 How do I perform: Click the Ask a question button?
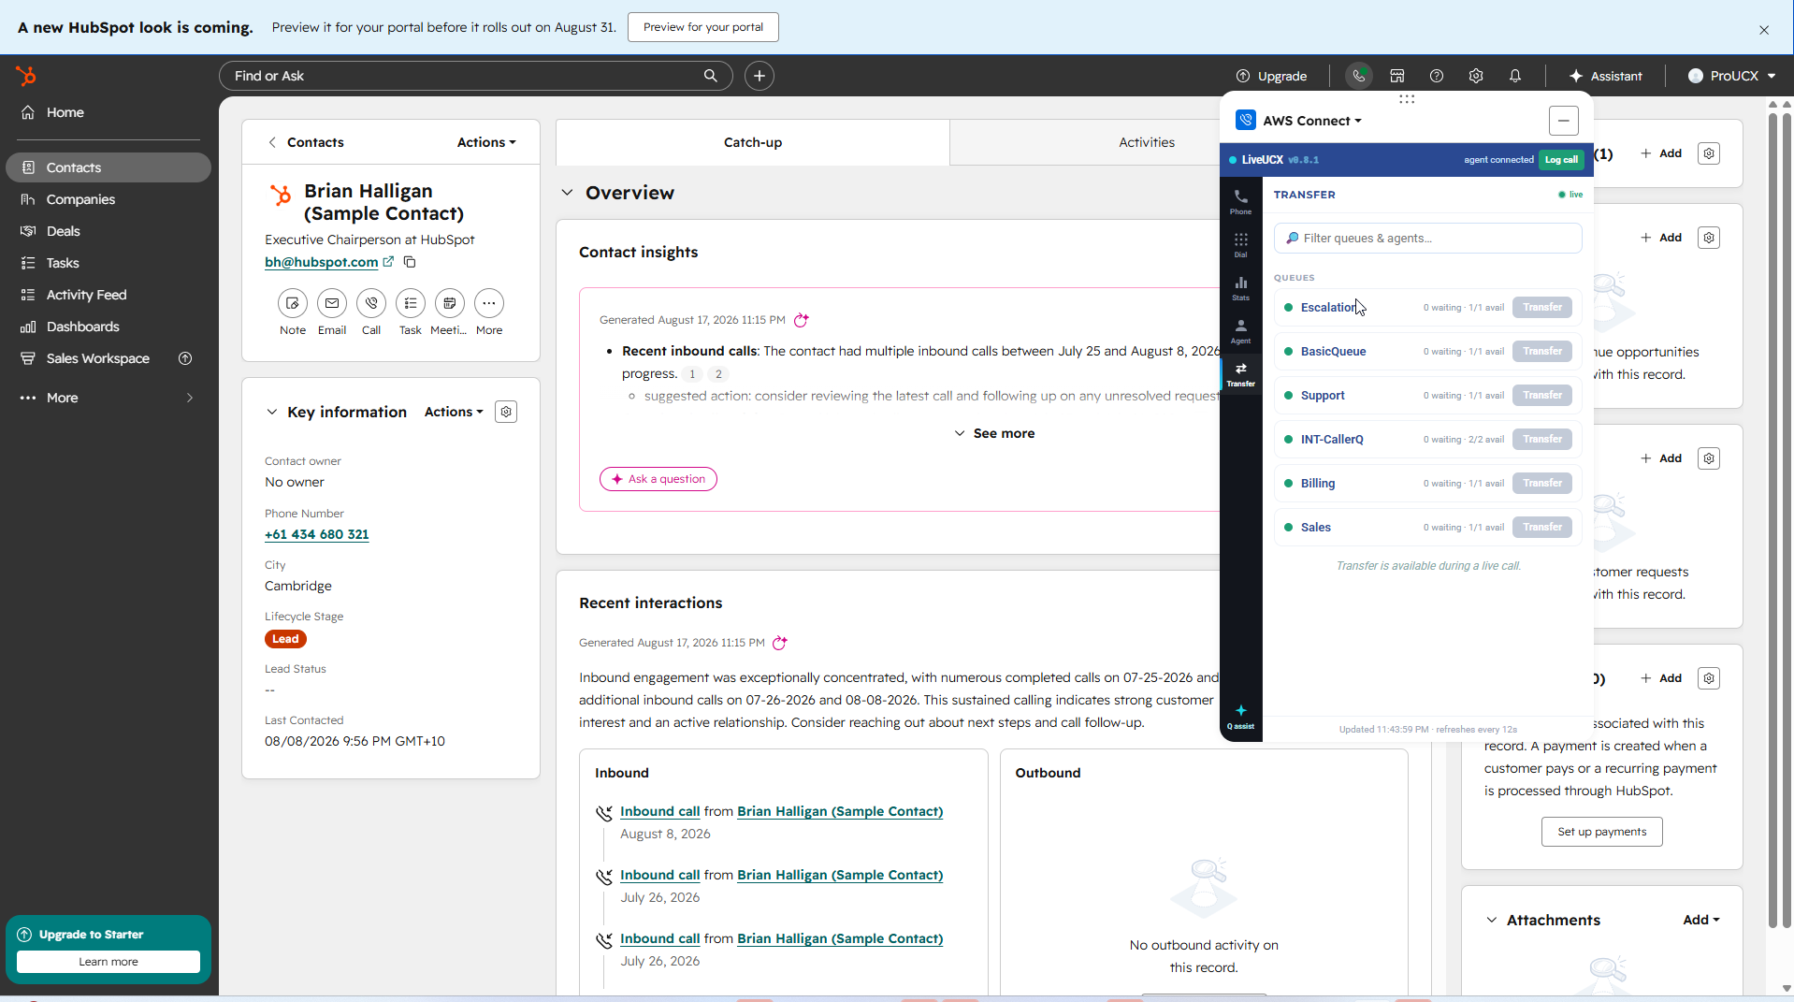658,479
